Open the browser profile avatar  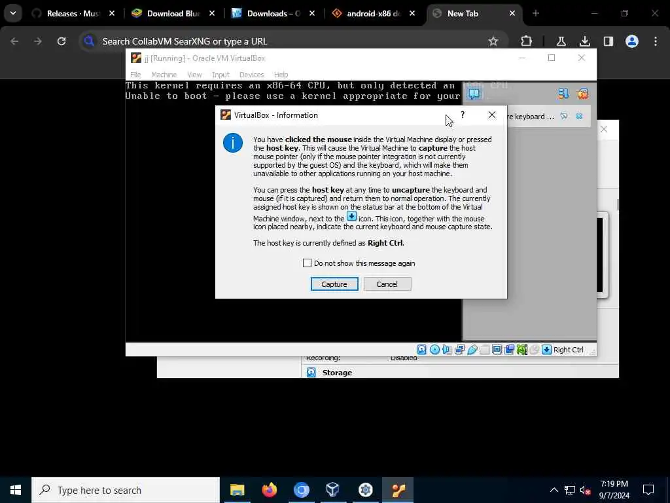click(x=632, y=41)
